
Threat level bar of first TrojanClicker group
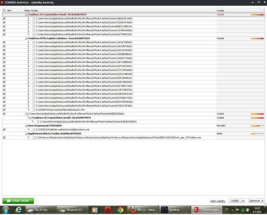click(x=257, y=15)
